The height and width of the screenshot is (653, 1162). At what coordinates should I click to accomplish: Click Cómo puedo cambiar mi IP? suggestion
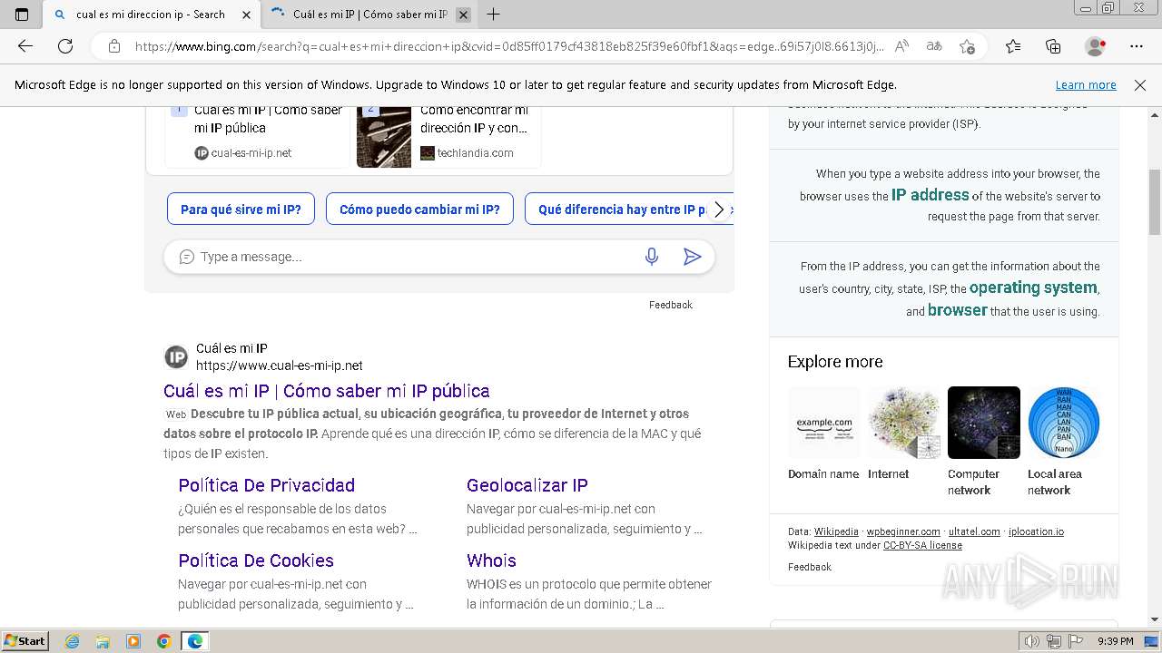[419, 210]
